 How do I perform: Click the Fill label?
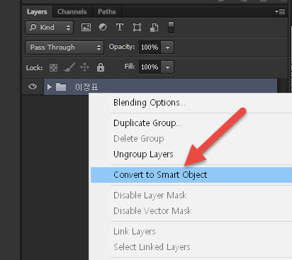(130, 67)
